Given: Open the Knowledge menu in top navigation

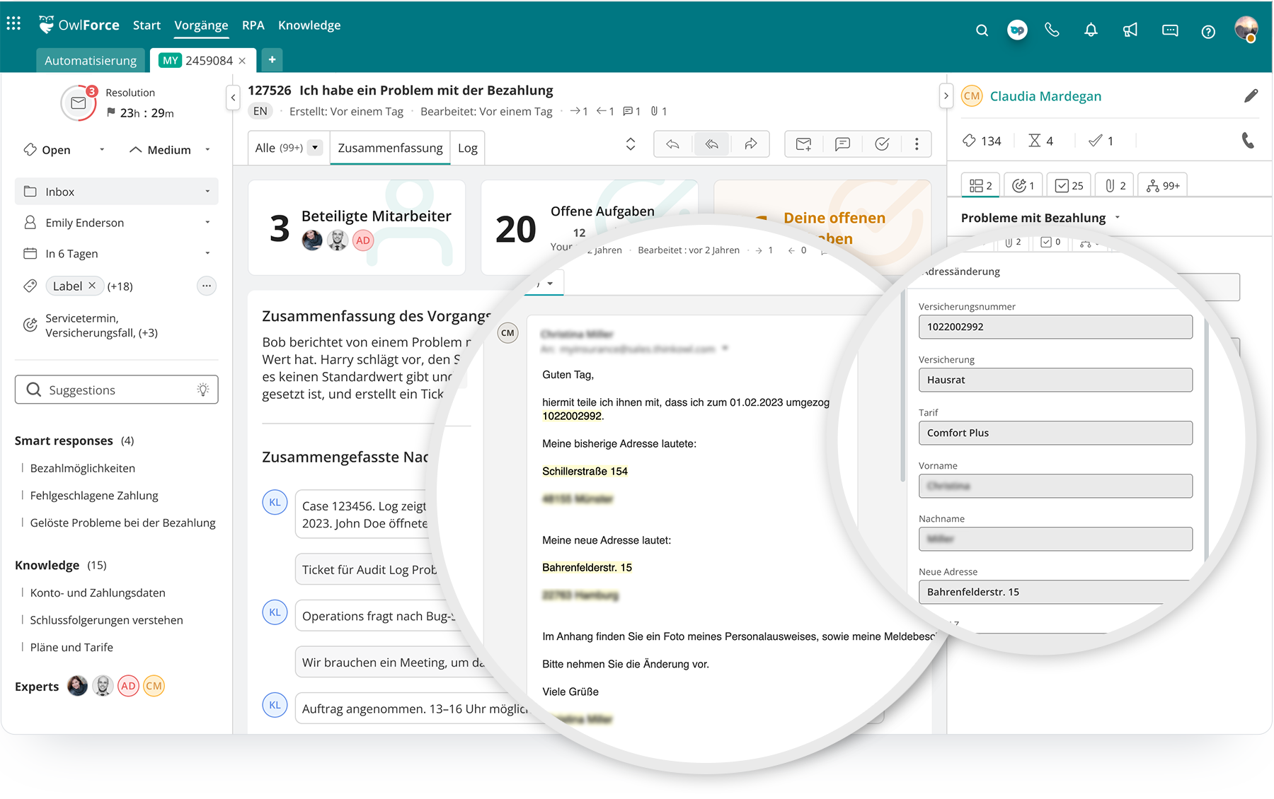Looking at the screenshot, I should point(309,25).
